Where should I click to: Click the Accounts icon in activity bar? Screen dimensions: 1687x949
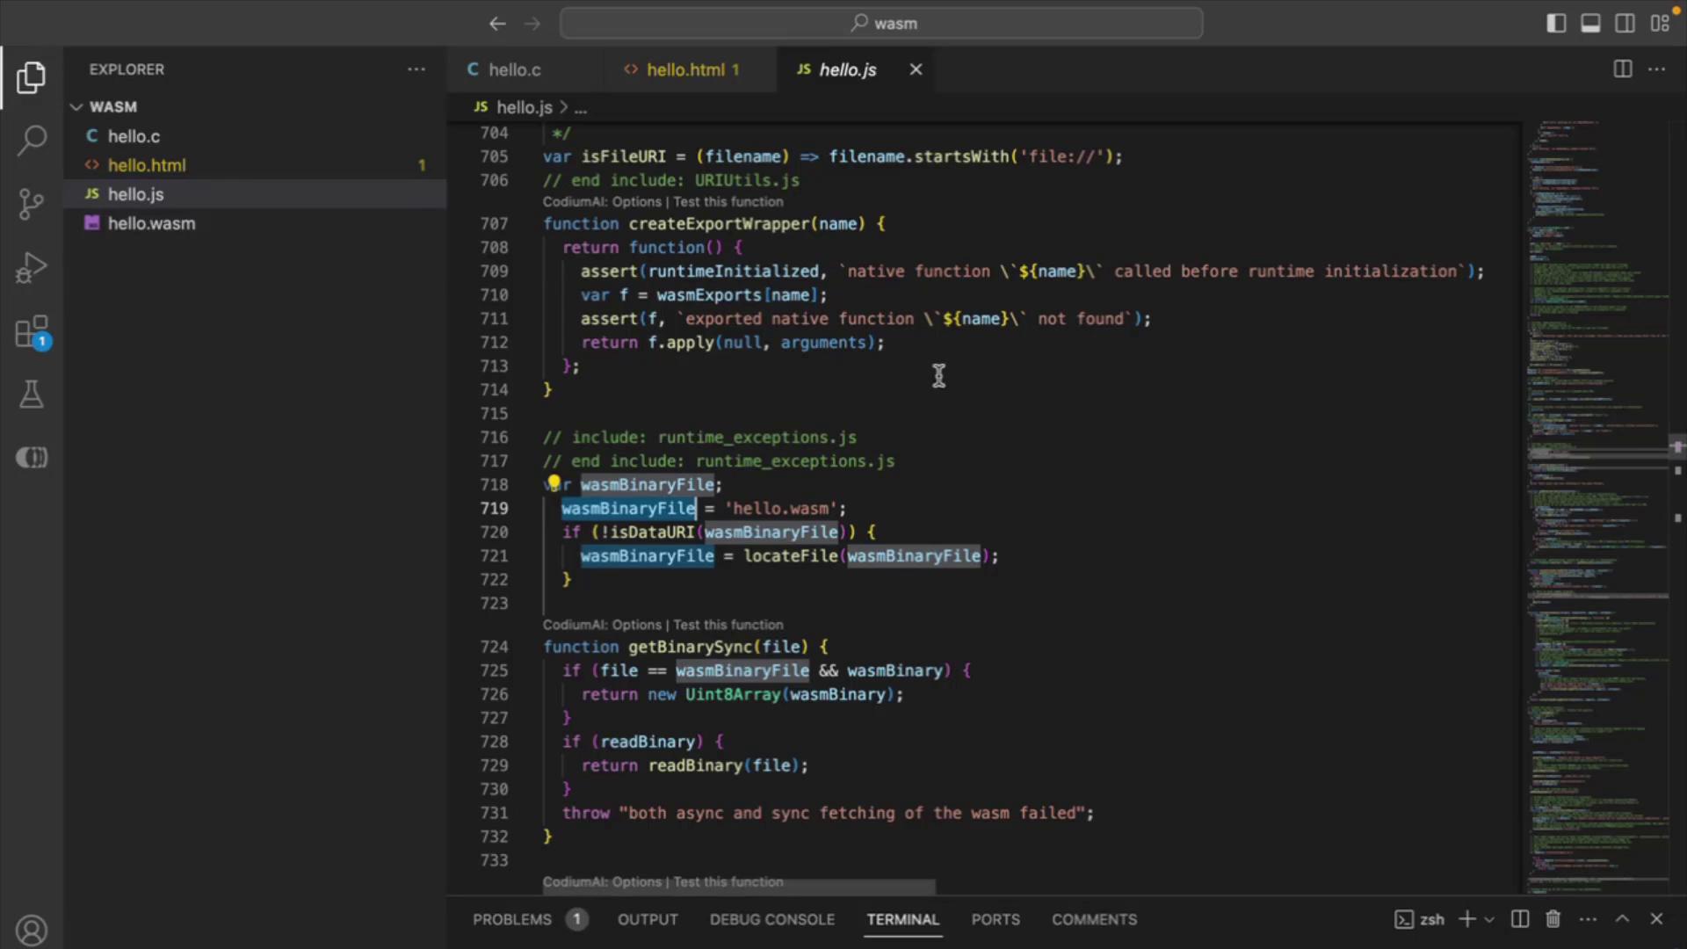(x=32, y=930)
